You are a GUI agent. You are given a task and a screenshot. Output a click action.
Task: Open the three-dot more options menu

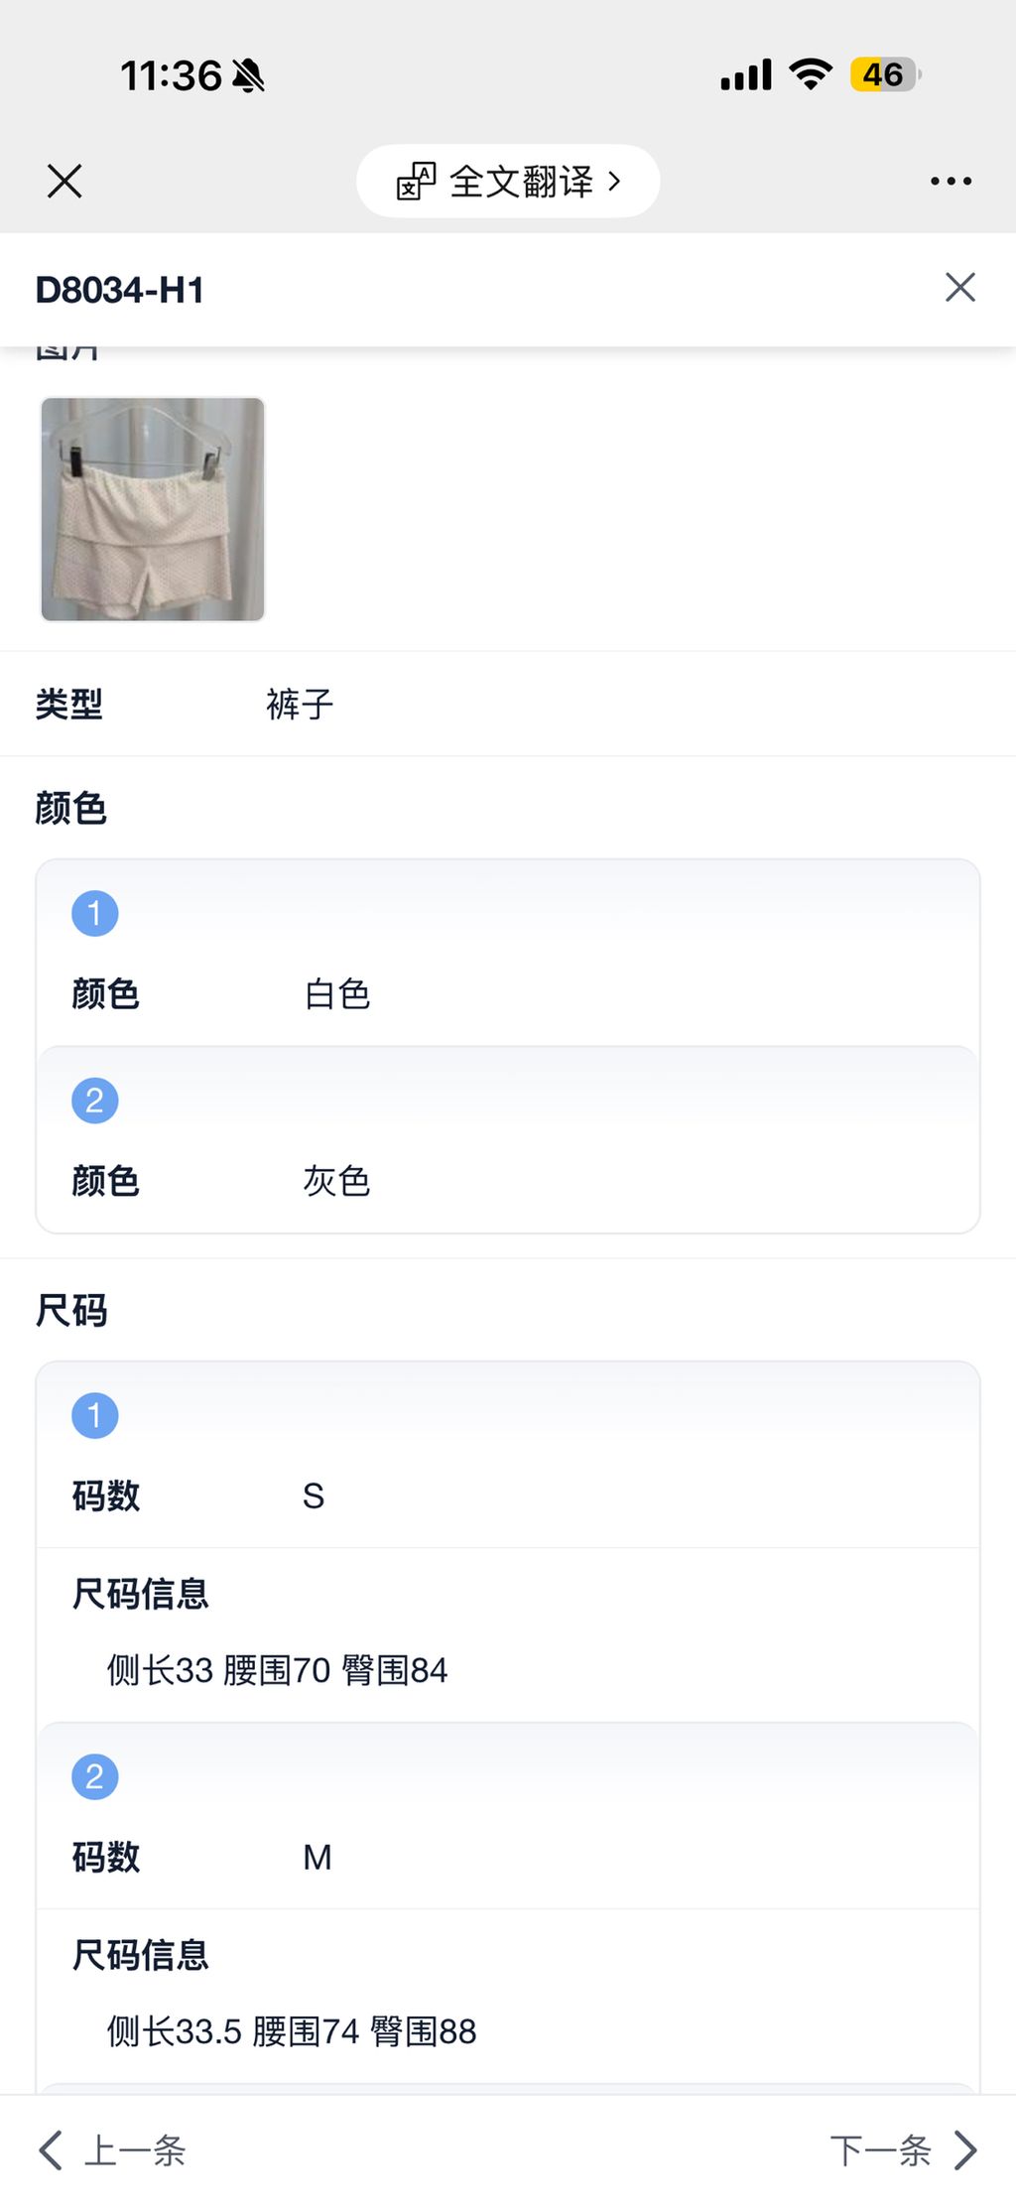(x=951, y=182)
